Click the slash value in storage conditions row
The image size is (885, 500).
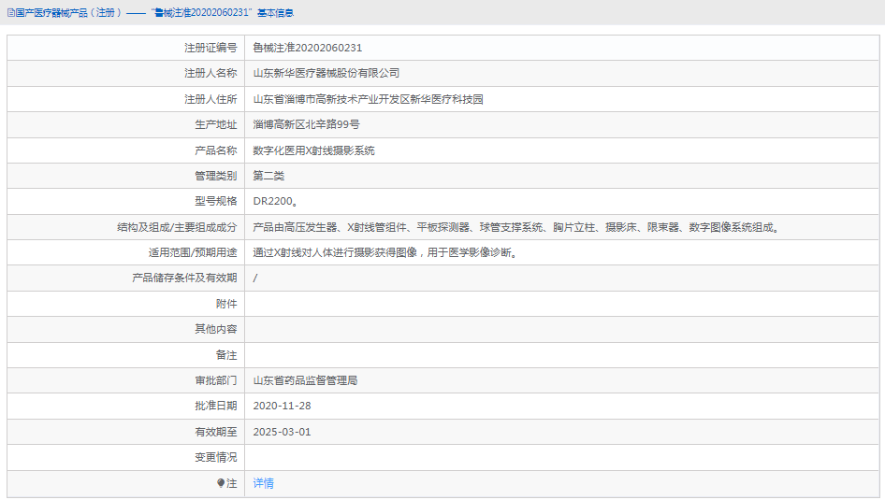pyautogui.click(x=255, y=278)
